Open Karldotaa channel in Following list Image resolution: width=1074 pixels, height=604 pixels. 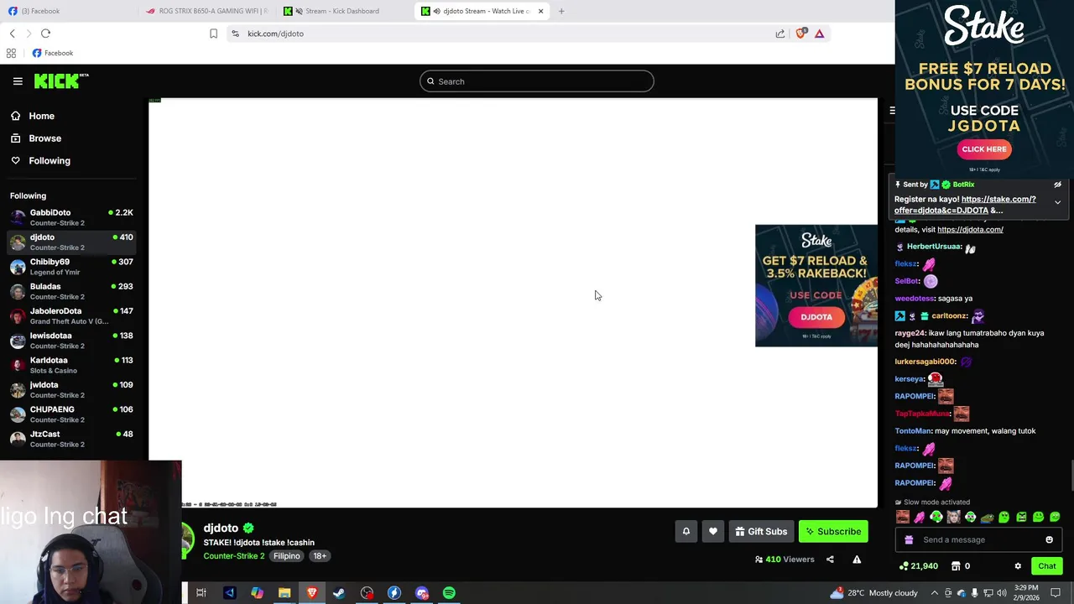pos(71,365)
